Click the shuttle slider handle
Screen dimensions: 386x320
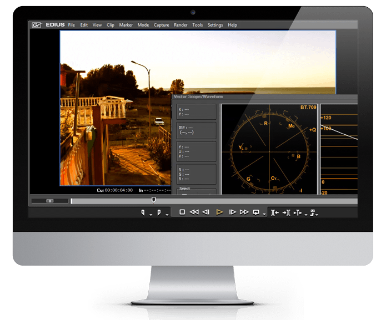50,201
